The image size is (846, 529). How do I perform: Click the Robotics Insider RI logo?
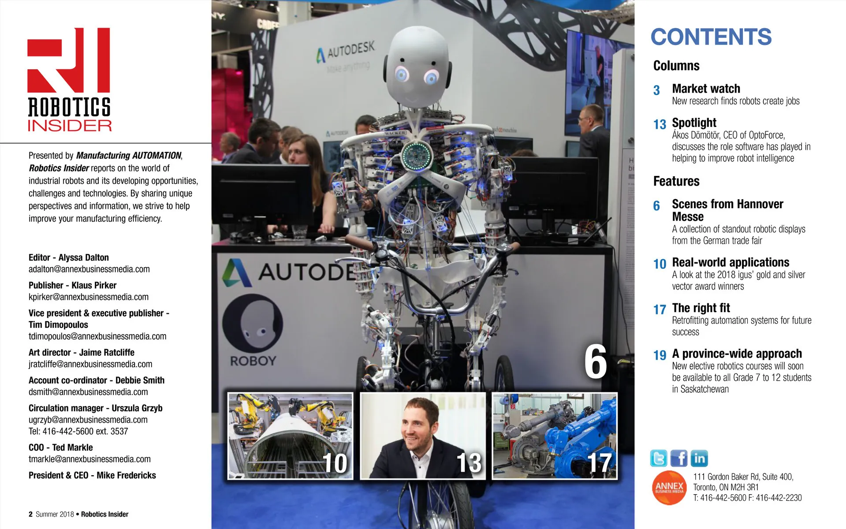pos(69,79)
